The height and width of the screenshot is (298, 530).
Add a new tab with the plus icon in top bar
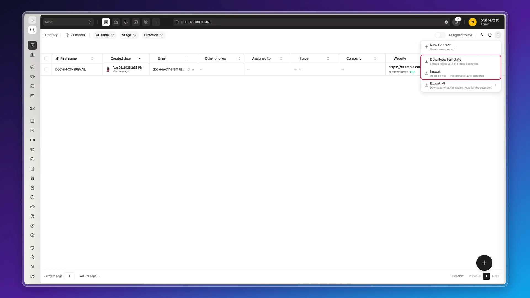pos(156,22)
